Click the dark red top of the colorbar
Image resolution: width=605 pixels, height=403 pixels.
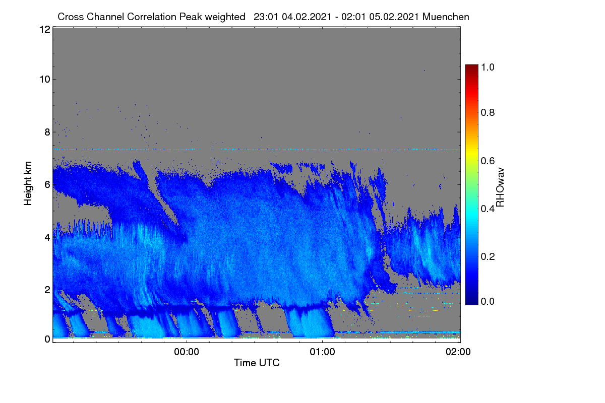(471, 68)
